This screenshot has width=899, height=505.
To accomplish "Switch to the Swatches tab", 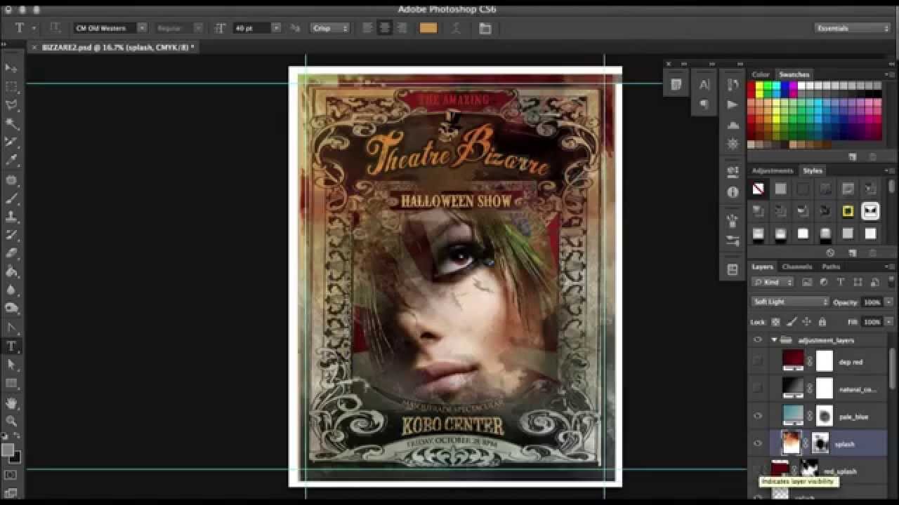I will click(x=794, y=74).
